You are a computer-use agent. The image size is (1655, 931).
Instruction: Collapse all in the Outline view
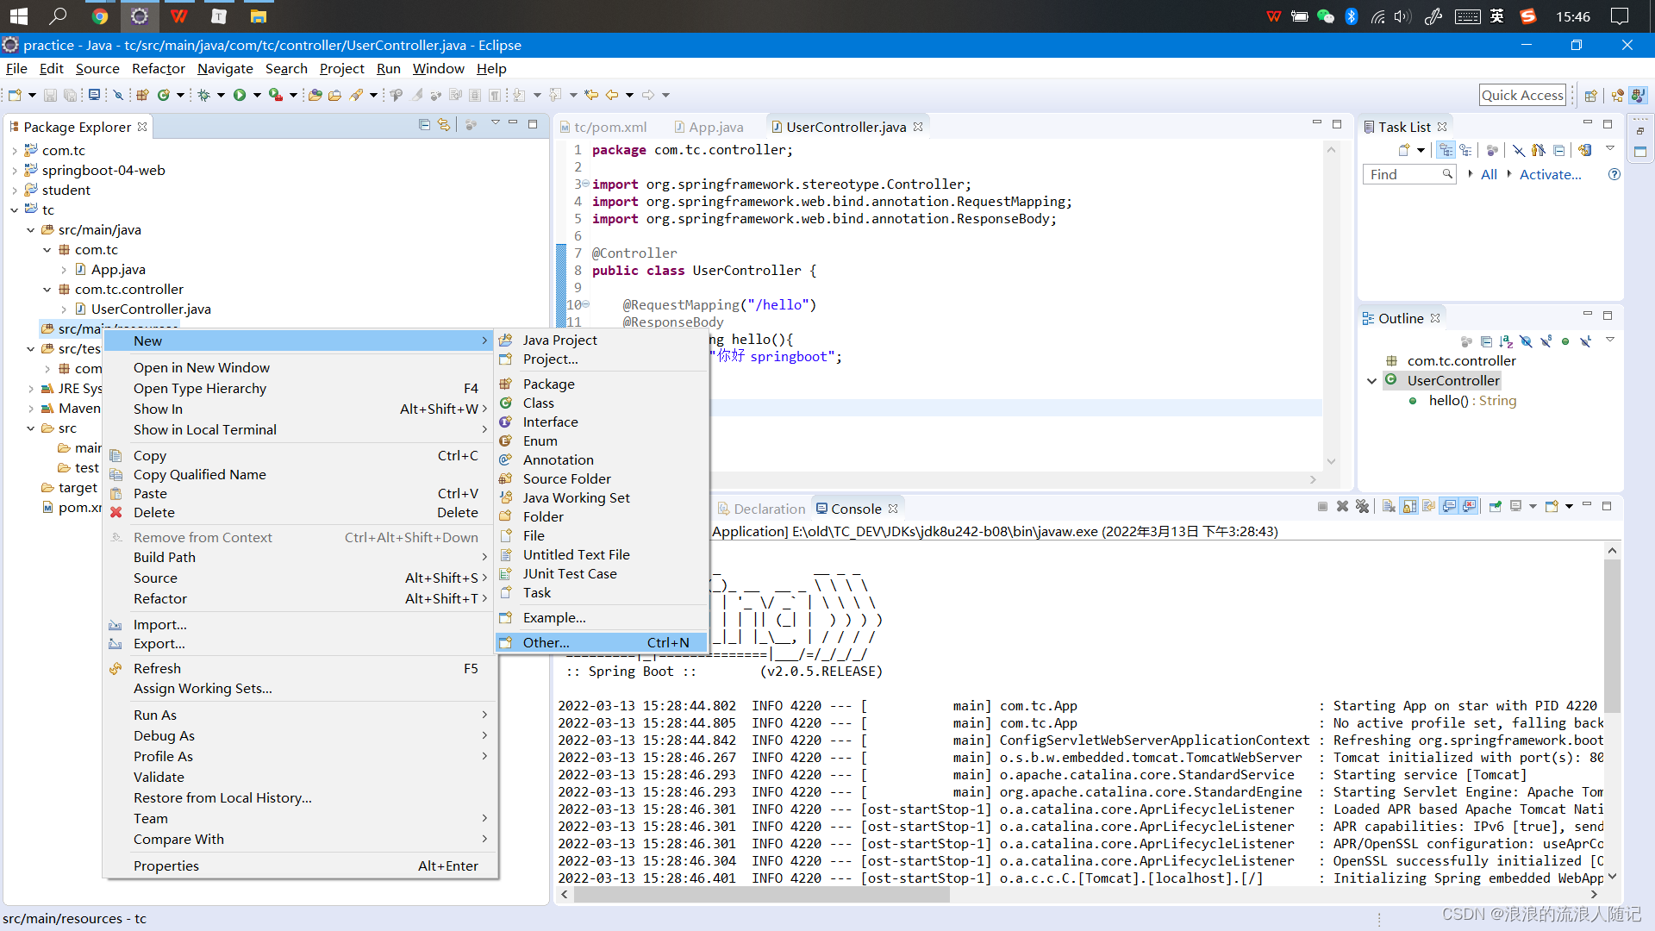[x=1487, y=341]
